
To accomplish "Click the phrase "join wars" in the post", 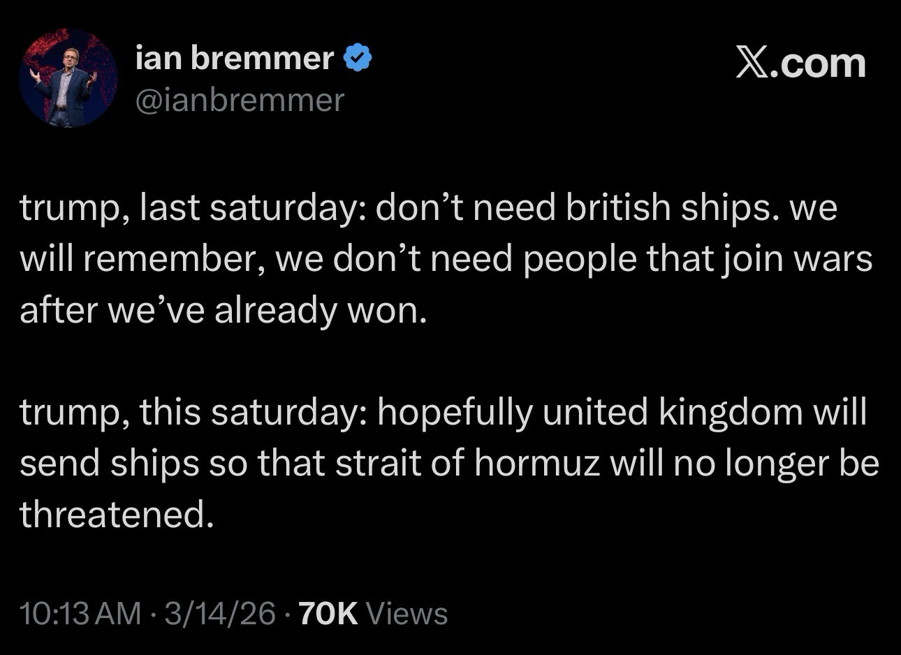I will click(x=796, y=259).
